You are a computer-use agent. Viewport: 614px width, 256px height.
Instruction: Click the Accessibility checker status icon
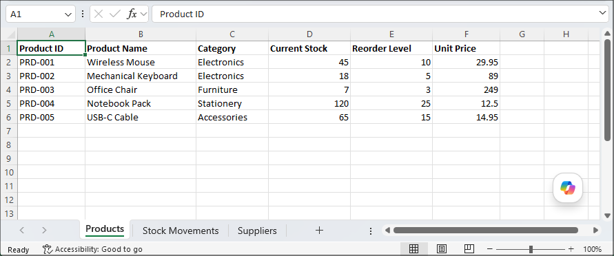point(48,249)
